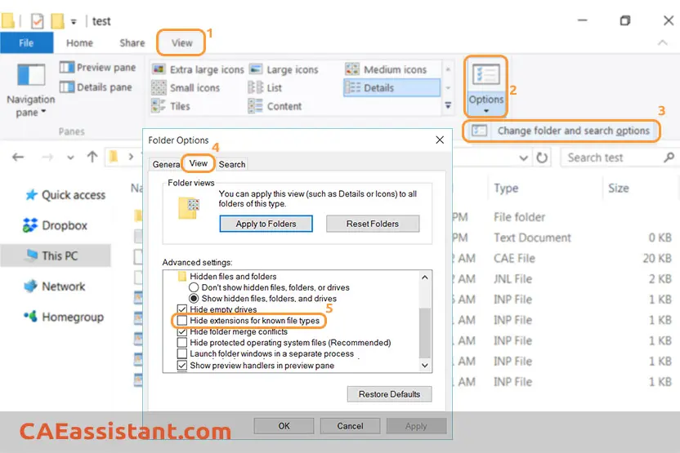Open Navigation pane dropdown arrow
This screenshot has height=453, width=680.
coord(43,112)
